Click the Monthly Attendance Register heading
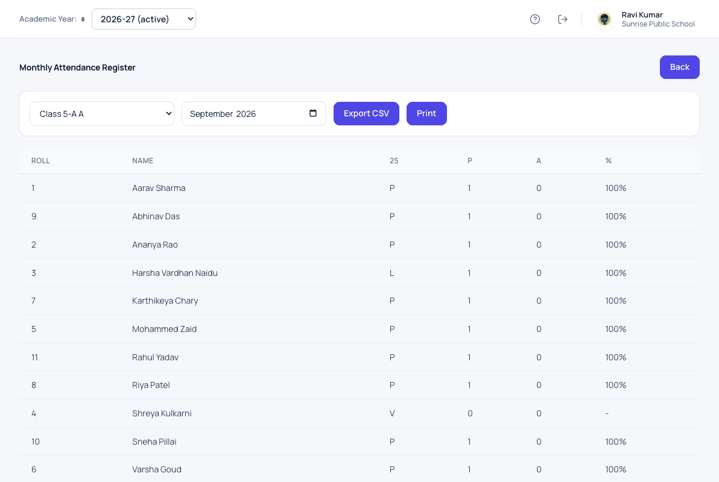The width and height of the screenshot is (719, 482). click(x=77, y=67)
